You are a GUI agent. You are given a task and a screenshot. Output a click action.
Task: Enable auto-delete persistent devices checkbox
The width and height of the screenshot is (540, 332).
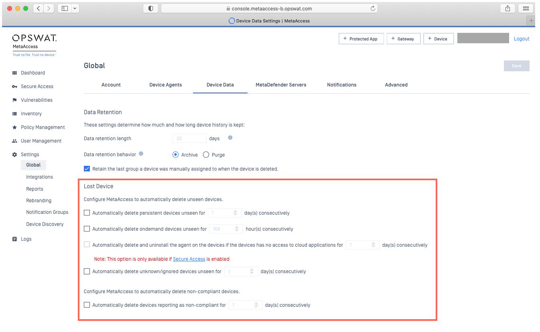coord(87,213)
